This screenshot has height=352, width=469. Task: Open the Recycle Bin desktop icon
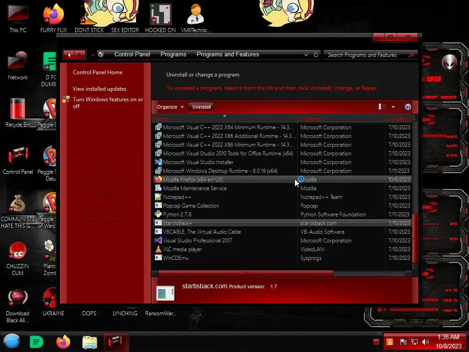18,113
